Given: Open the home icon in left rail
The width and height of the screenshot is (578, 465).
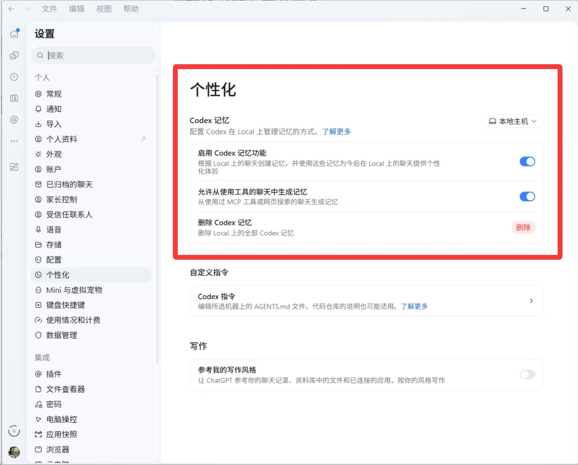Looking at the screenshot, I should pos(14,34).
